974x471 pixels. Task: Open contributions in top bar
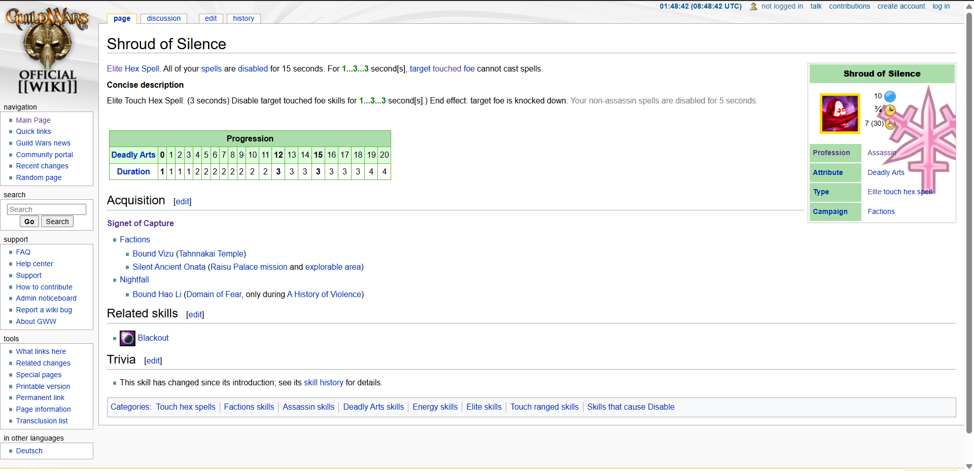[849, 6]
